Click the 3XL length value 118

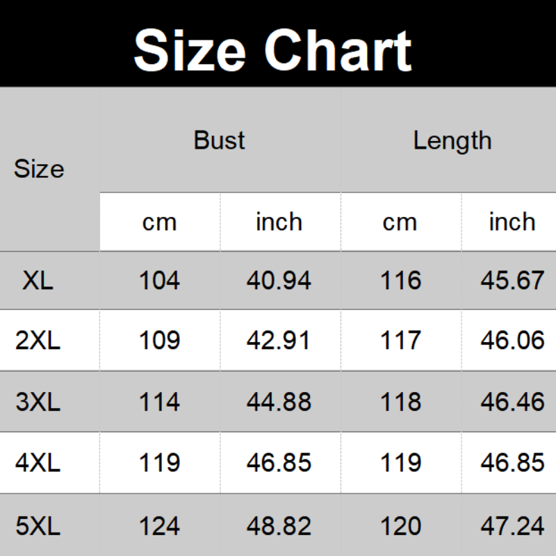click(401, 402)
